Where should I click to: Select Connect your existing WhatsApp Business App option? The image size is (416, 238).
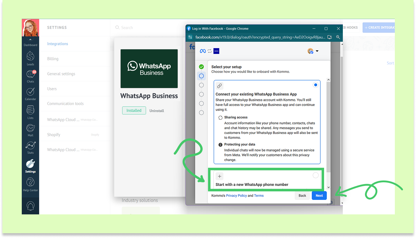[x=316, y=85]
